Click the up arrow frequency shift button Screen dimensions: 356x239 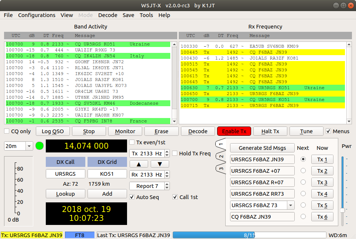coord(139,164)
